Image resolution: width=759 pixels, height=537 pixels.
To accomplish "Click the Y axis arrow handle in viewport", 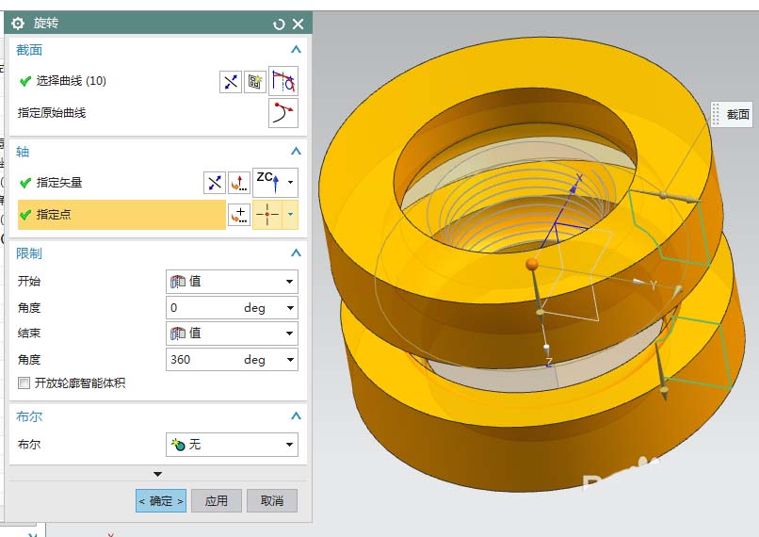I will coord(640,282).
